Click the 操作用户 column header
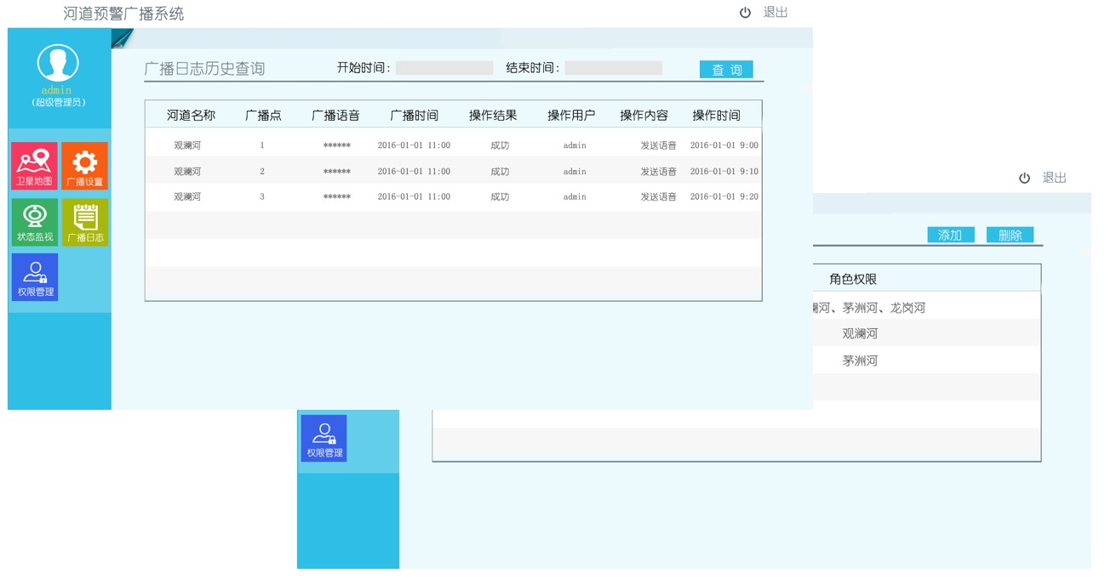 tap(571, 115)
